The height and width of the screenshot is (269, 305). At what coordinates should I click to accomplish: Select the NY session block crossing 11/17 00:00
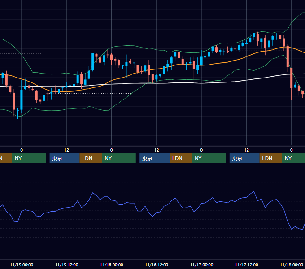(x=209, y=158)
